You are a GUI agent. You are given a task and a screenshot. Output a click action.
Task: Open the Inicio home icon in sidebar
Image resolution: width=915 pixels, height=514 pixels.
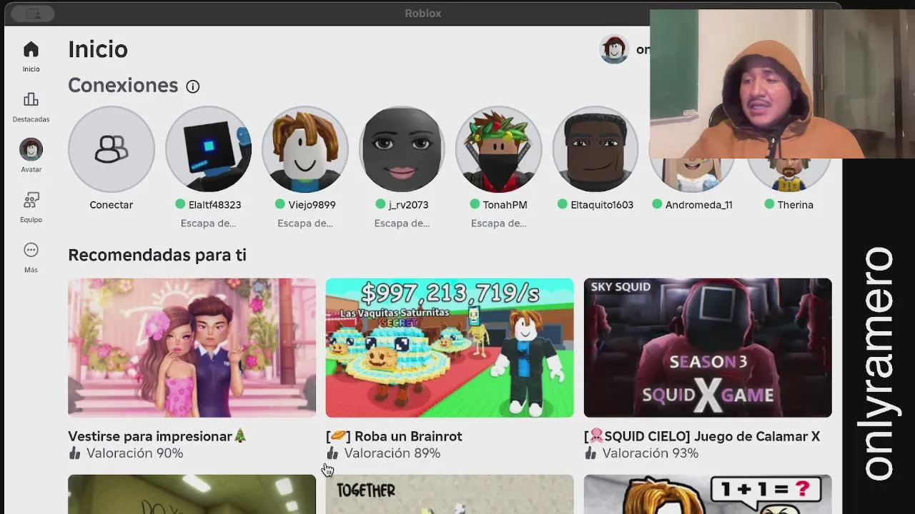31,49
